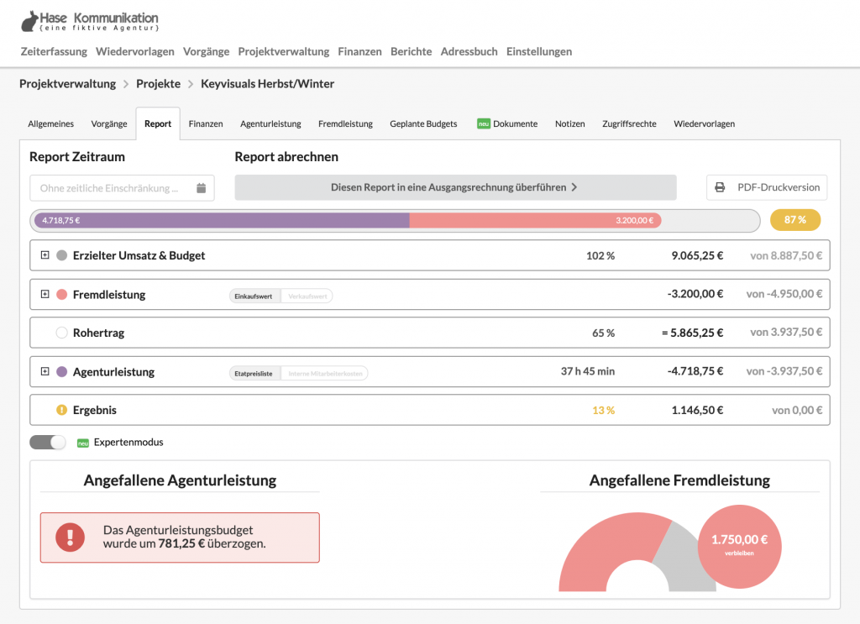Switch to the Finanzen project tab
Viewport: 860px width, 624px height.
click(206, 124)
